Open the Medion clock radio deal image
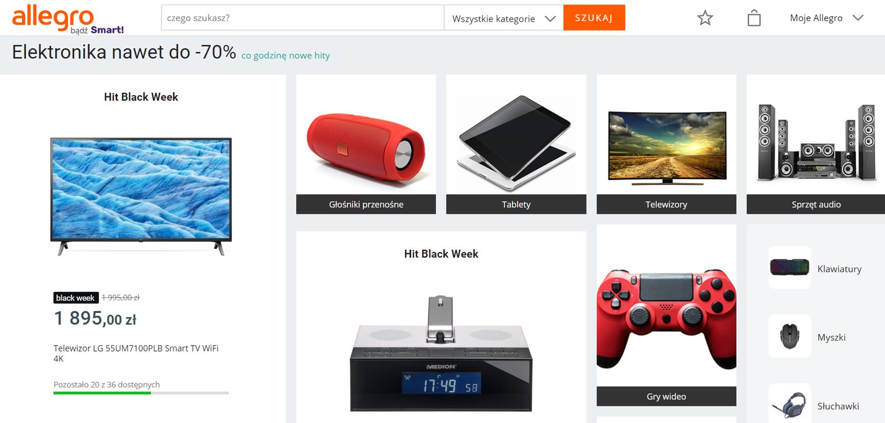 (x=441, y=354)
